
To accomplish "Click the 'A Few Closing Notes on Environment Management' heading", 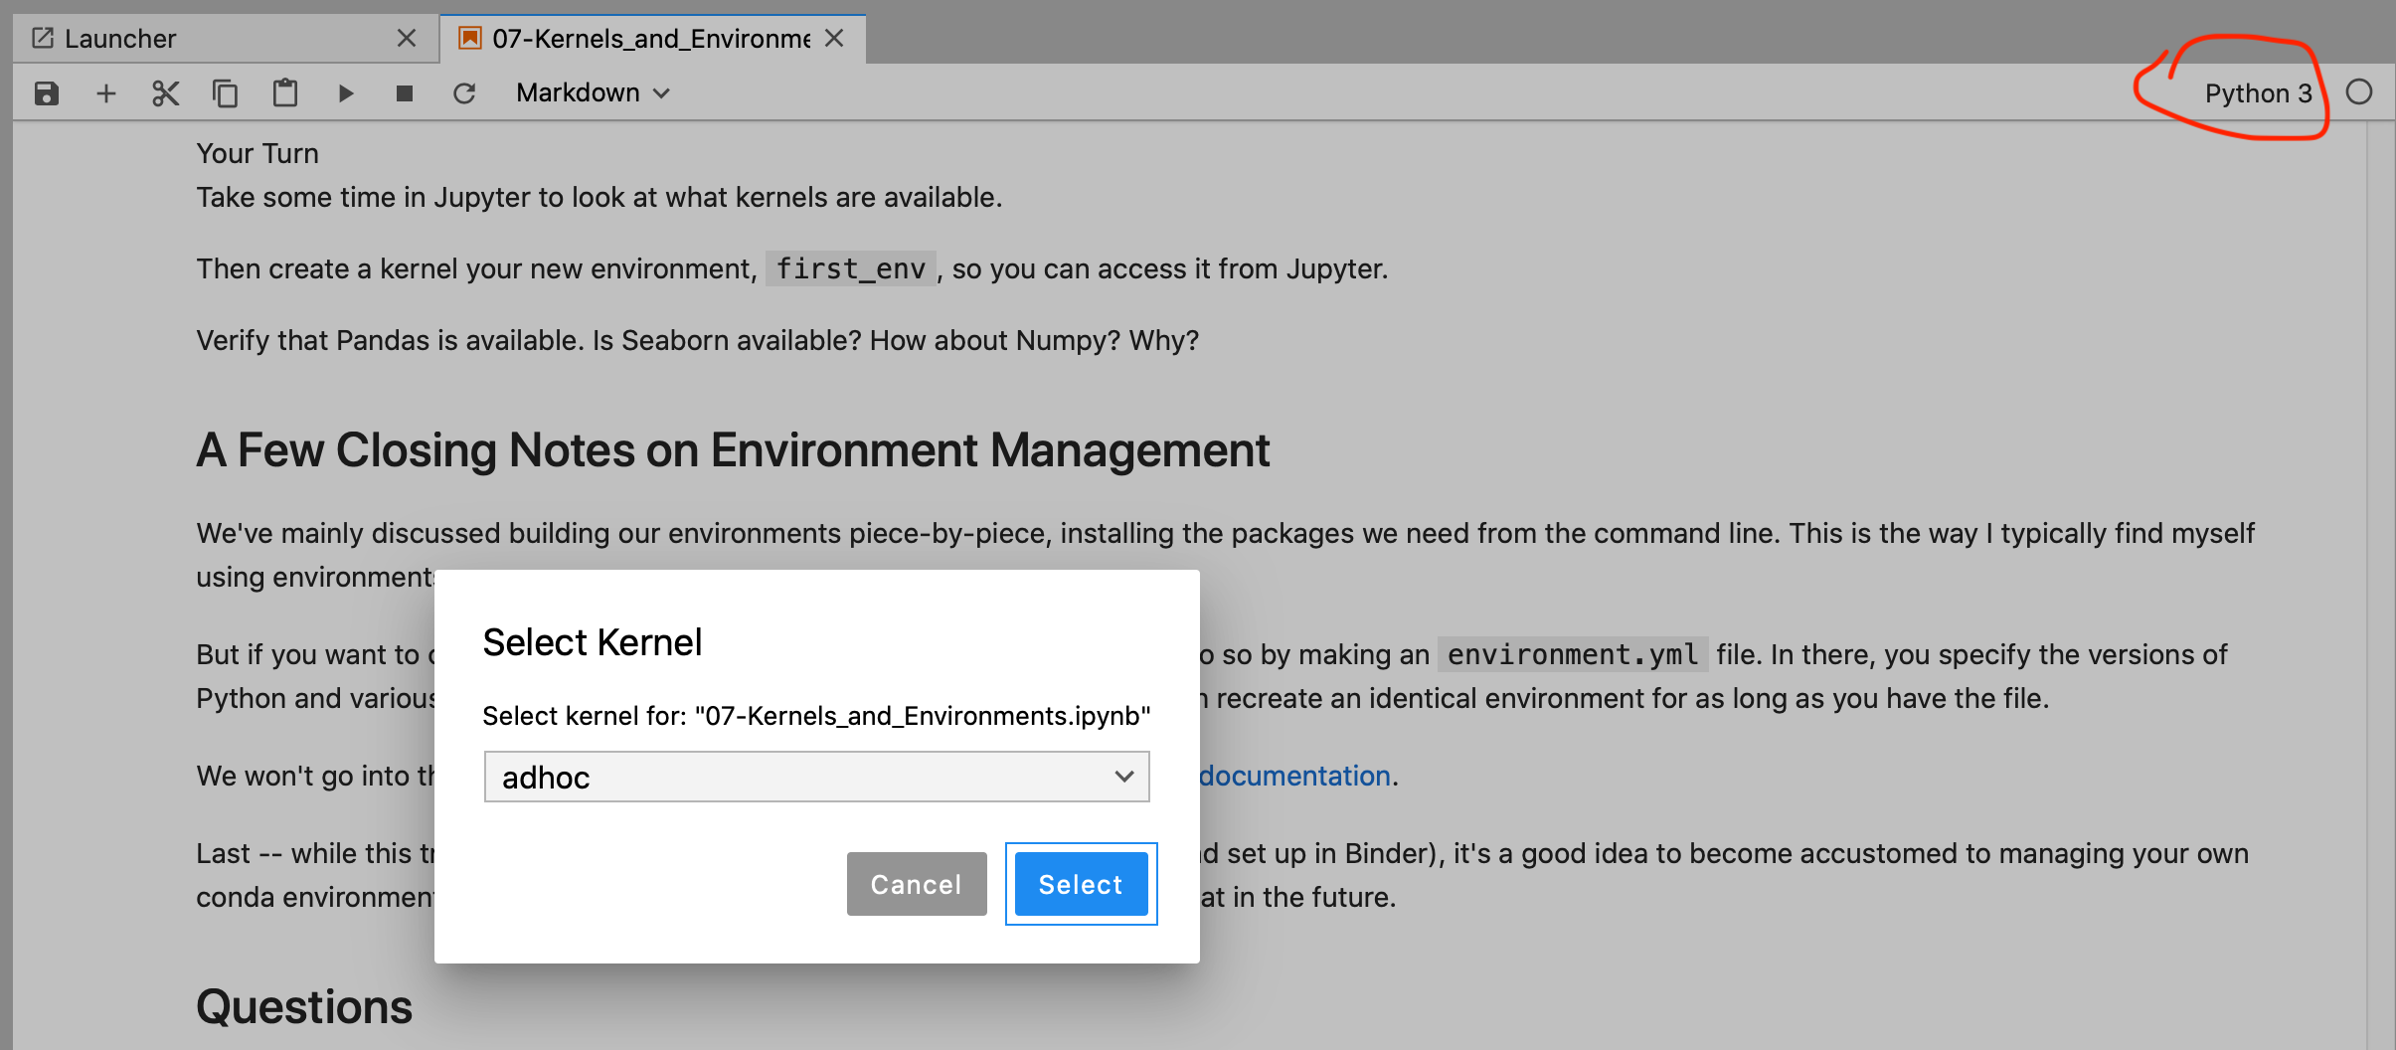I will 733,450.
